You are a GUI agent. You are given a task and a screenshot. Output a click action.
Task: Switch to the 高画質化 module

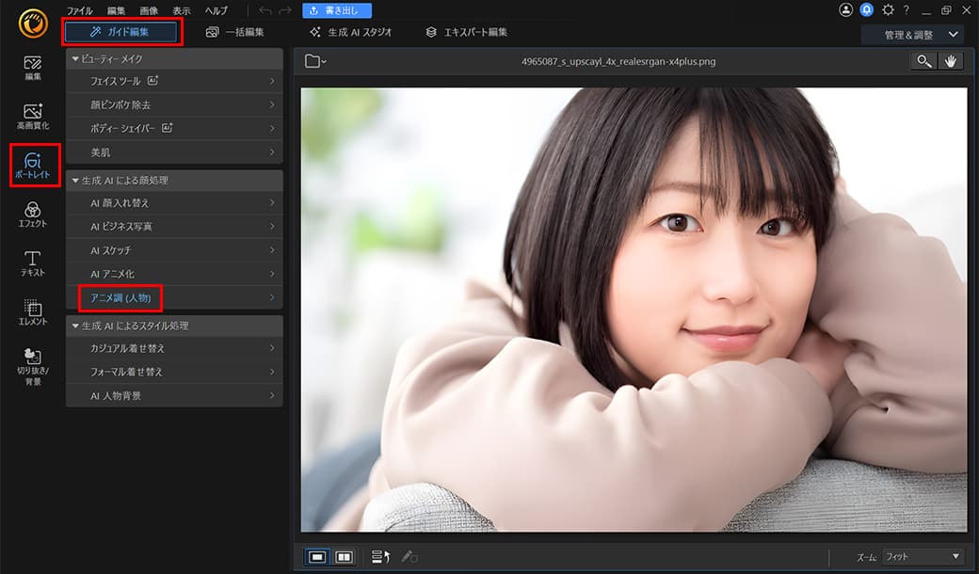32,115
